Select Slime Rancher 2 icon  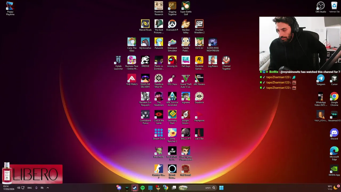coord(172,135)
